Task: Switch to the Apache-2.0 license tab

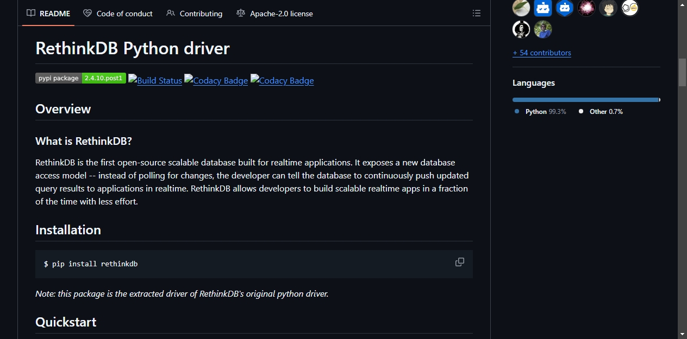Action: coord(275,14)
